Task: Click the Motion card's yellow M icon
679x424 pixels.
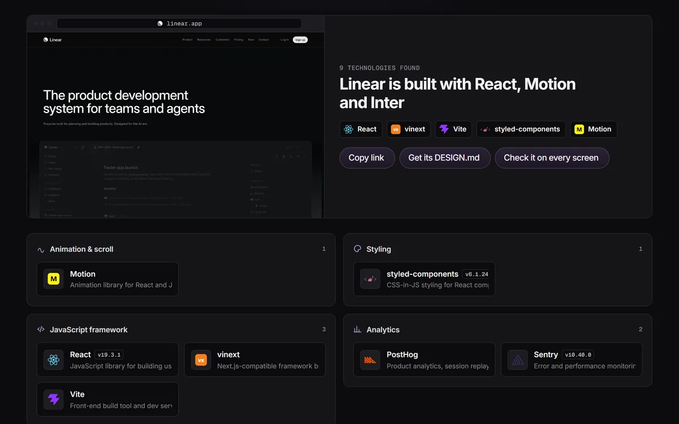Action: tap(54, 279)
